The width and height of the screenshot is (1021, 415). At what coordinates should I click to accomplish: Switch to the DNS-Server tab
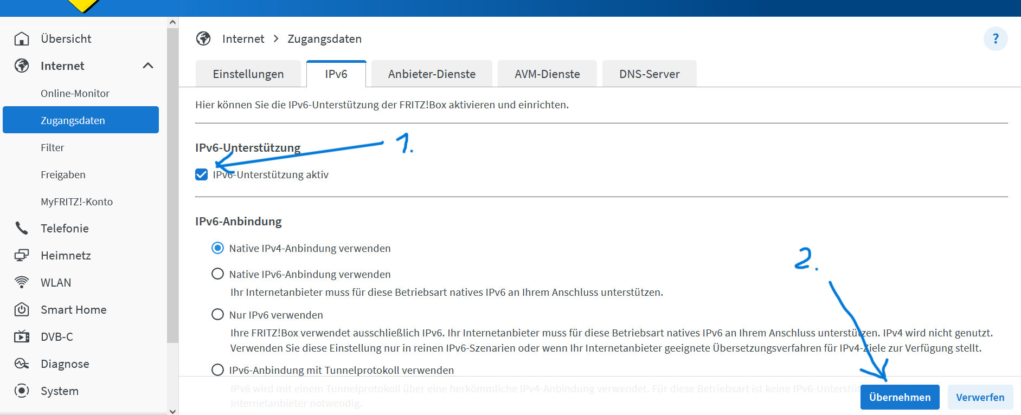pos(649,74)
